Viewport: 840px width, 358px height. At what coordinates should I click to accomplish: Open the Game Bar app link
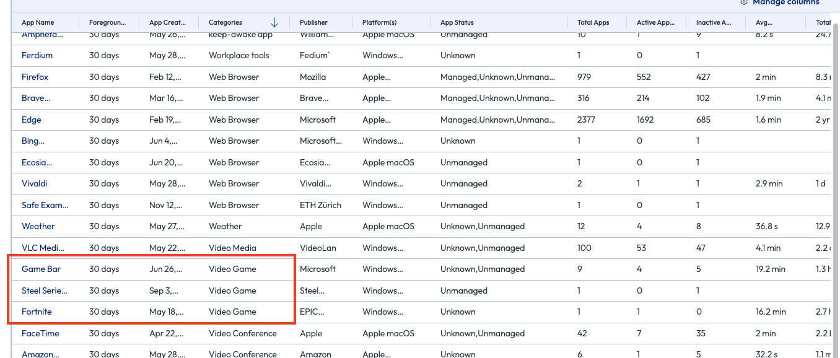point(41,269)
